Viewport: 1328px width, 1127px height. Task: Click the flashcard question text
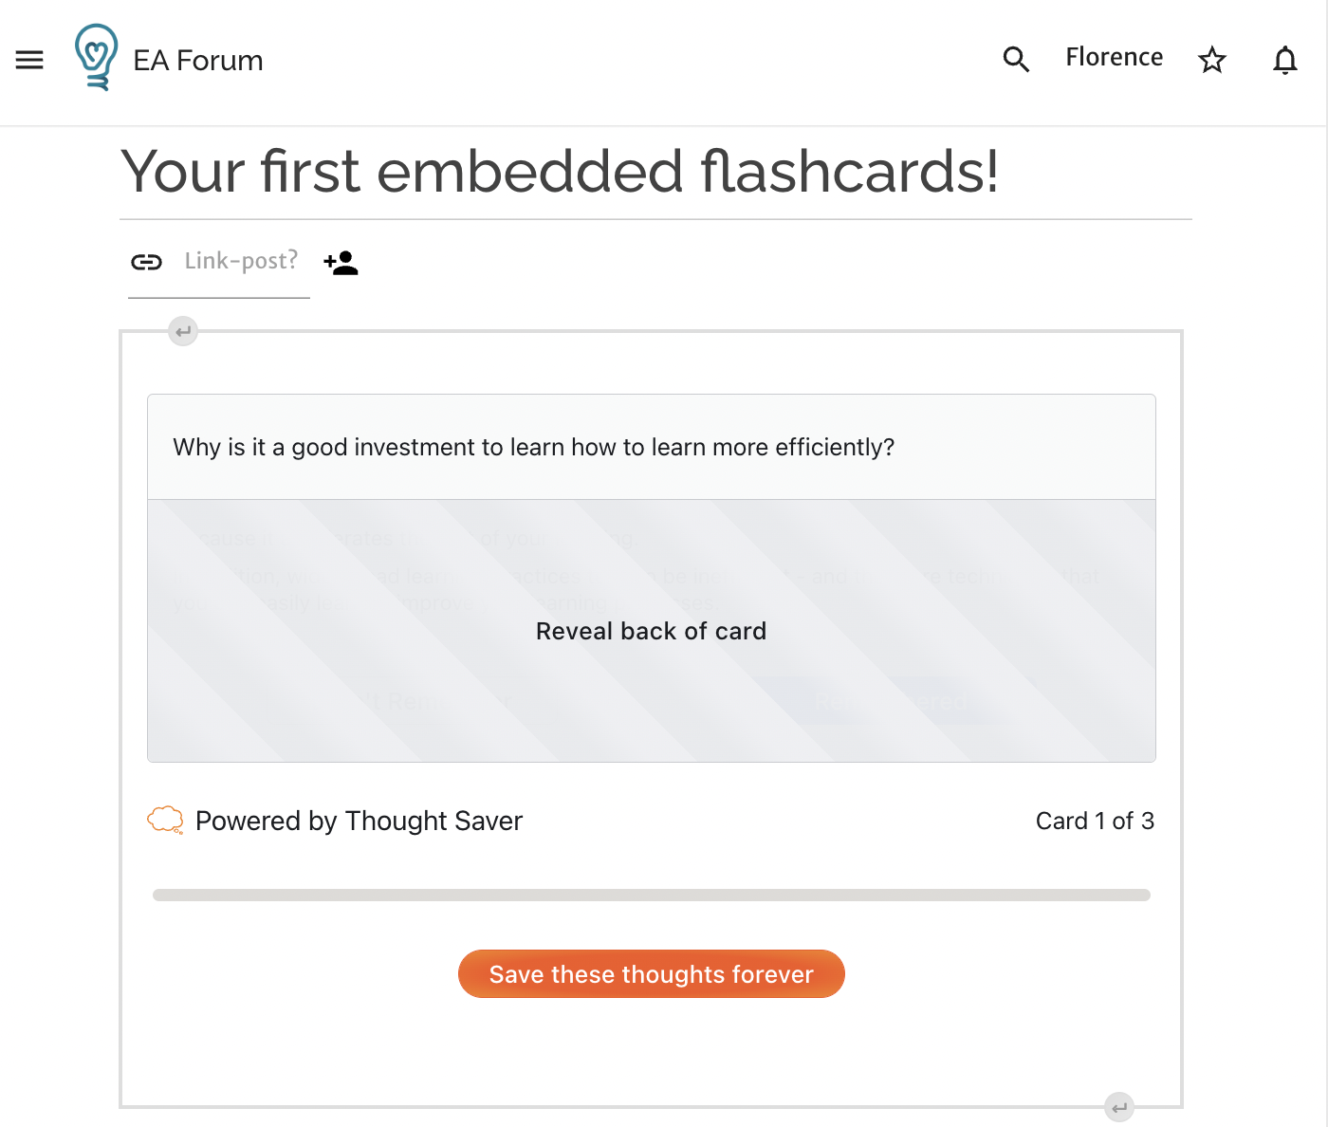(x=533, y=447)
